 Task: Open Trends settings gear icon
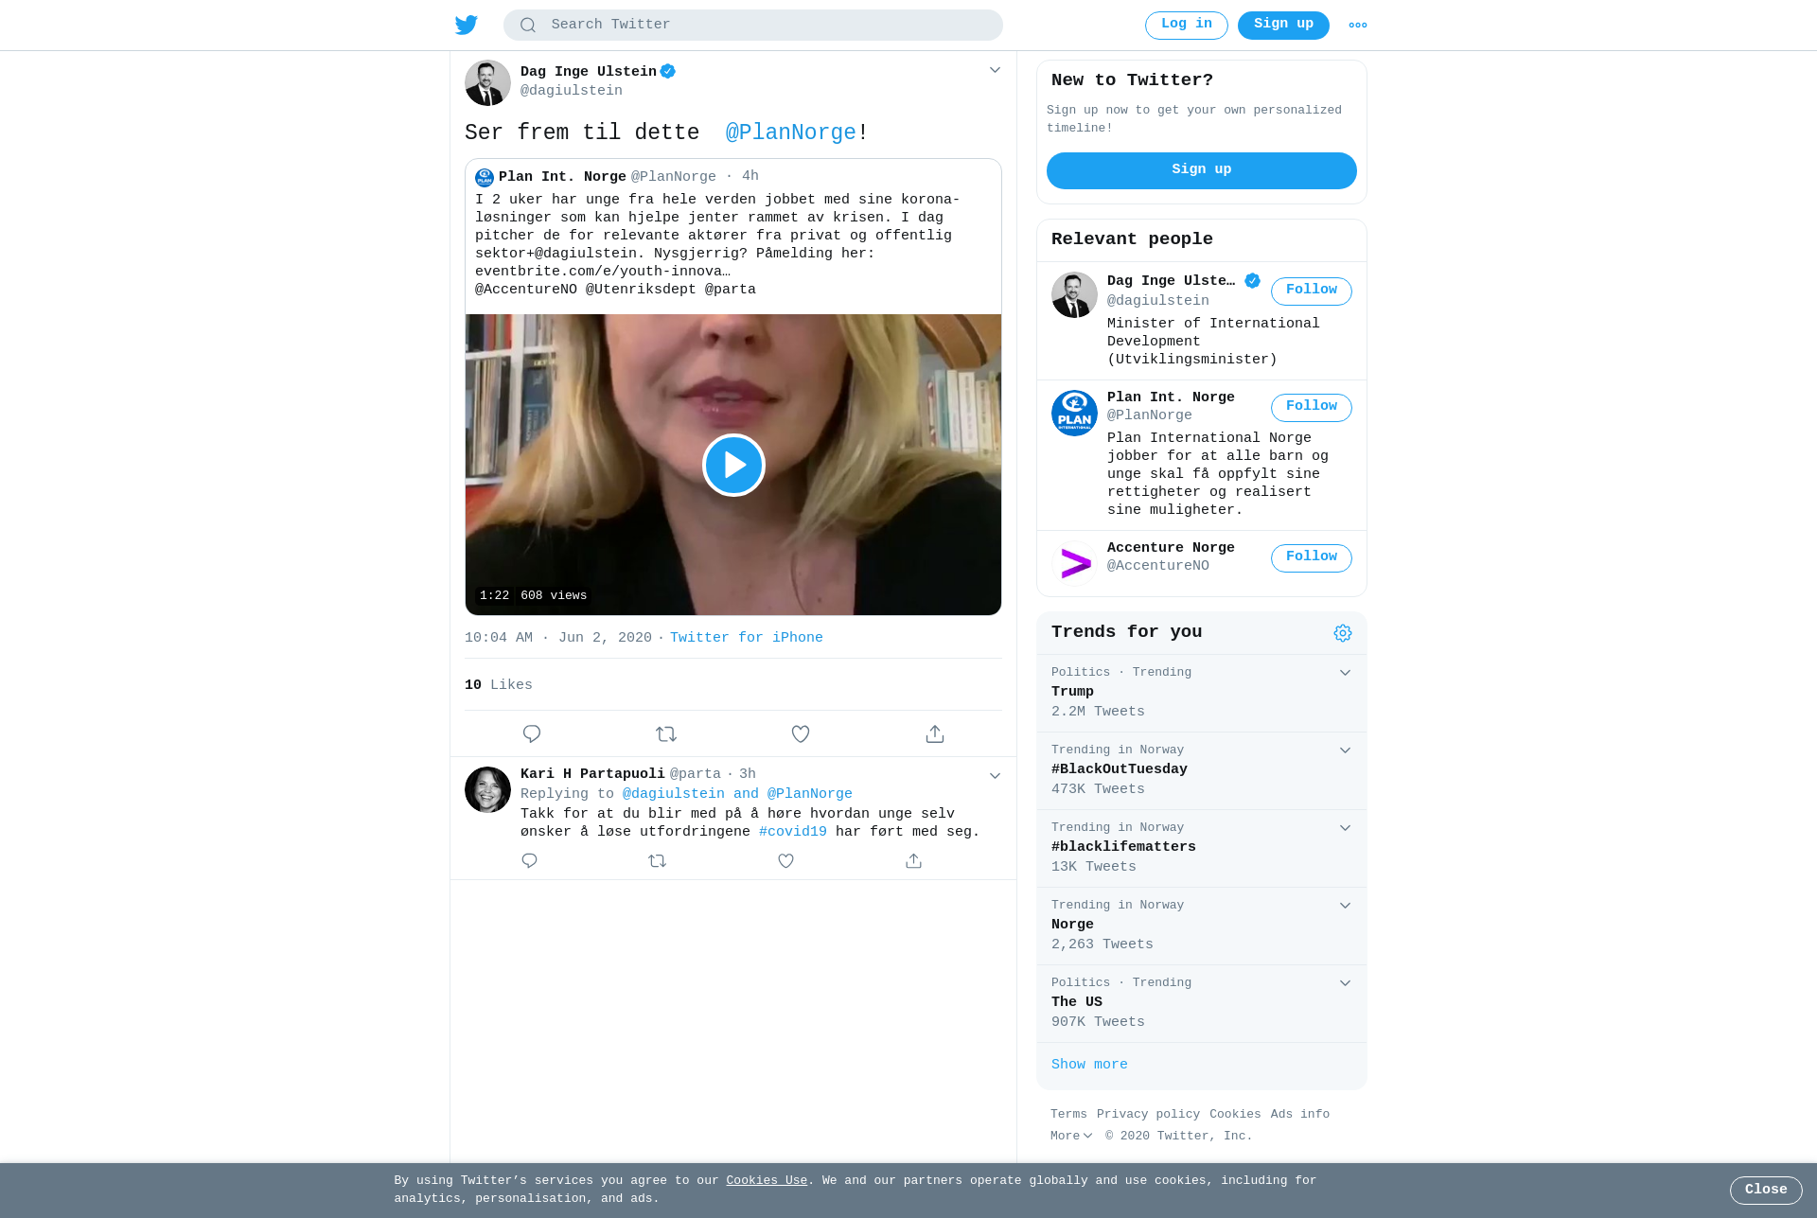pos(1343,633)
